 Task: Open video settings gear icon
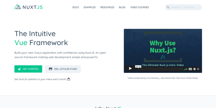(x=194, y=69)
